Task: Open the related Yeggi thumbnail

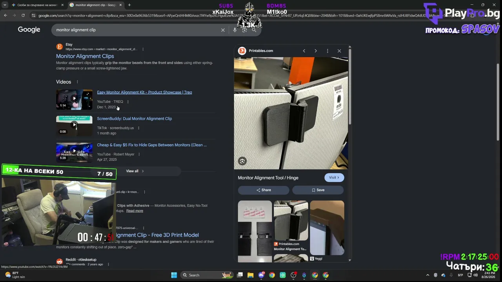Action: coord(327,228)
